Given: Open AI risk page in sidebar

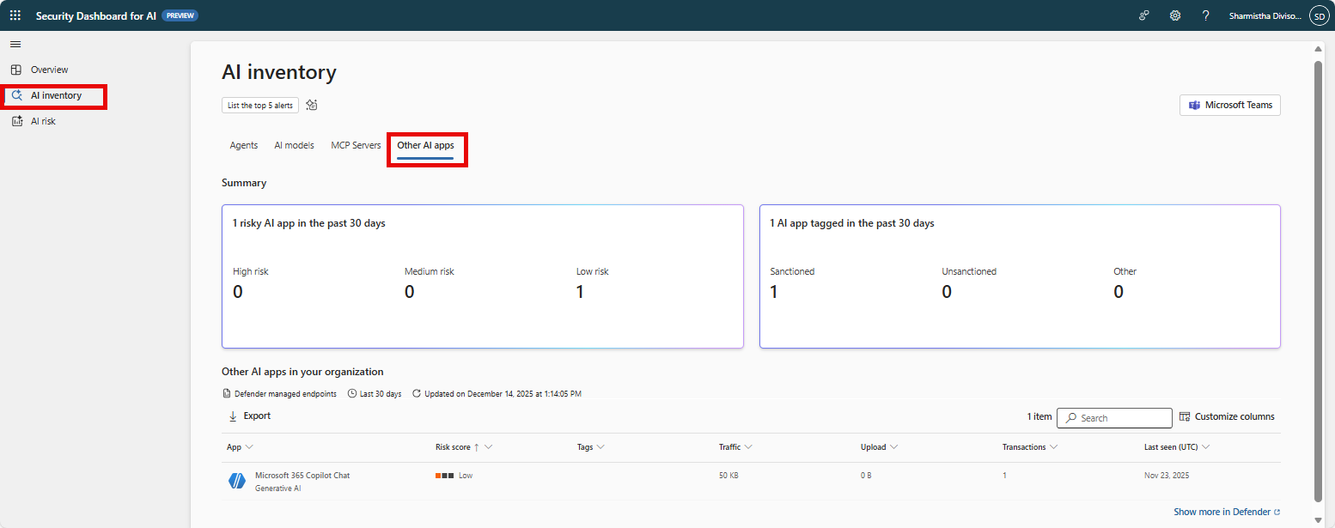Looking at the screenshot, I should click(43, 121).
